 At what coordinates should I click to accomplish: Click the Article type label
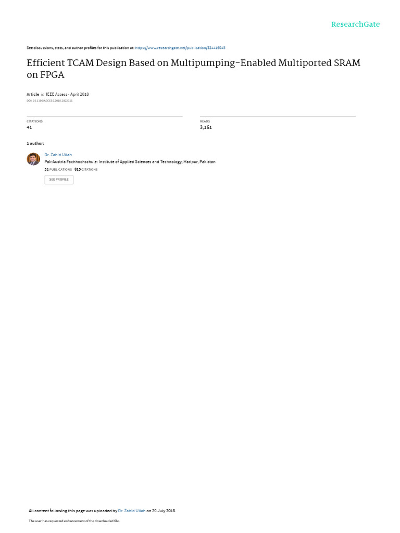point(33,94)
